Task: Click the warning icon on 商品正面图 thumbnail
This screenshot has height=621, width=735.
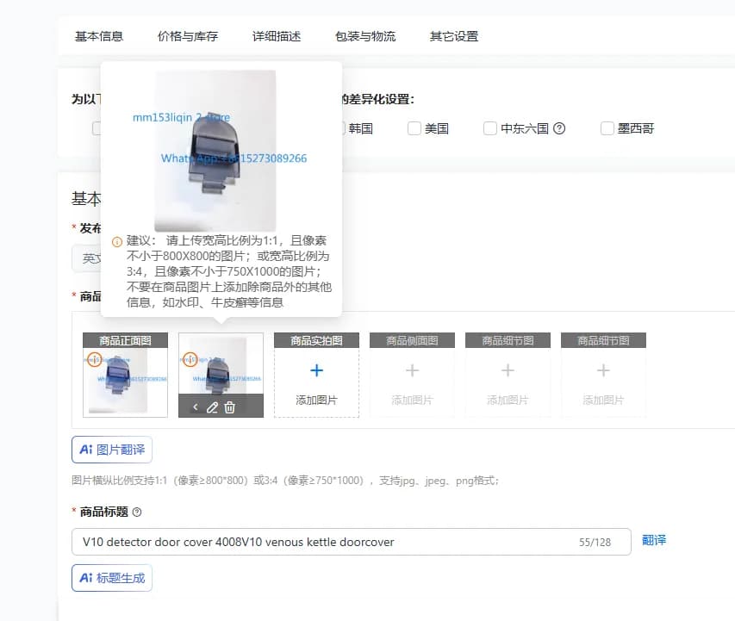Action: click(95, 359)
